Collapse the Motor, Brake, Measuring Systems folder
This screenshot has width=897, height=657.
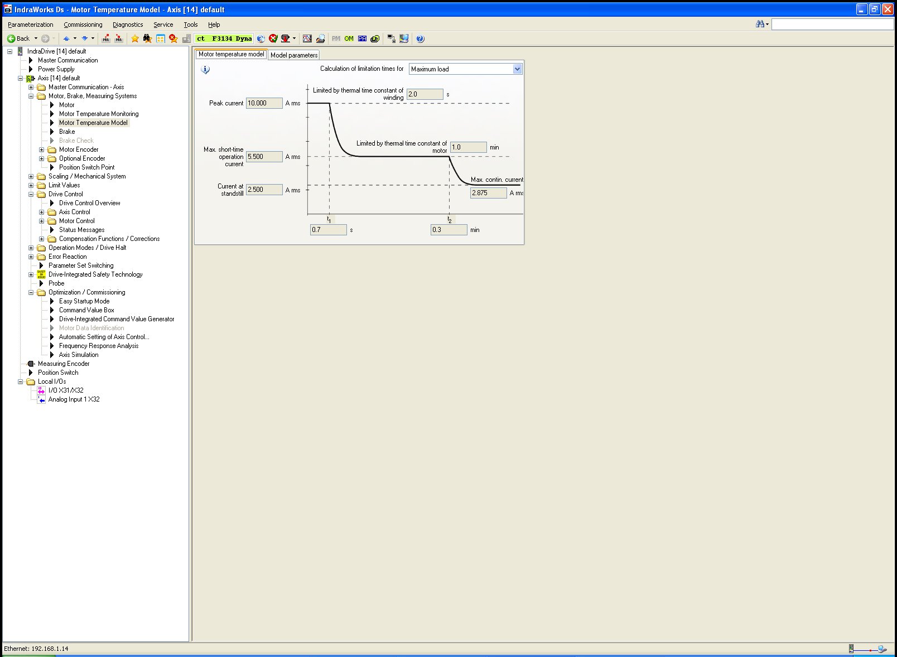click(31, 96)
